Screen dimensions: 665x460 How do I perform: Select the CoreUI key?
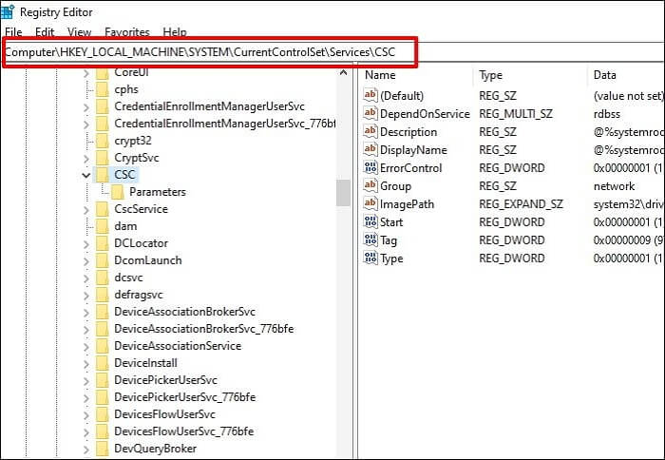pos(131,72)
